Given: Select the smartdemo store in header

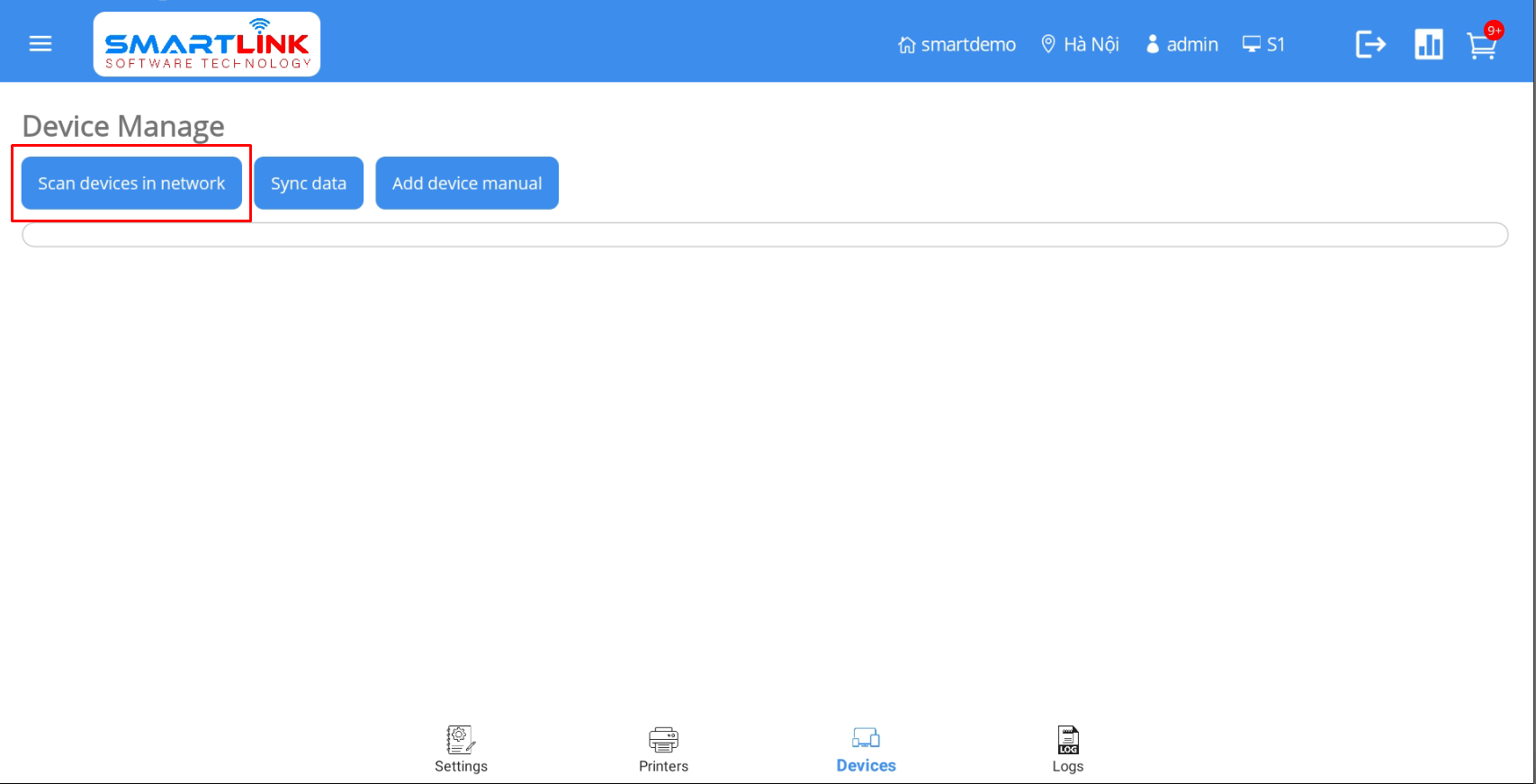Looking at the screenshot, I should pos(957,44).
